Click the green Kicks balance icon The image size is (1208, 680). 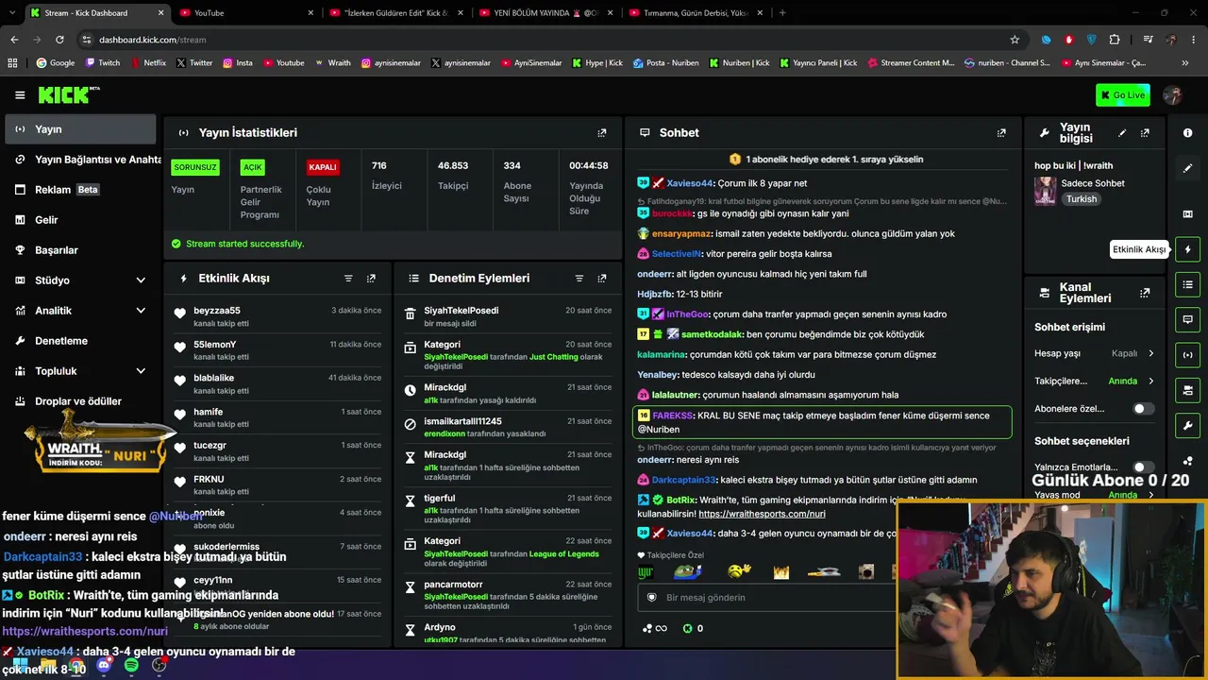tap(687, 628)
